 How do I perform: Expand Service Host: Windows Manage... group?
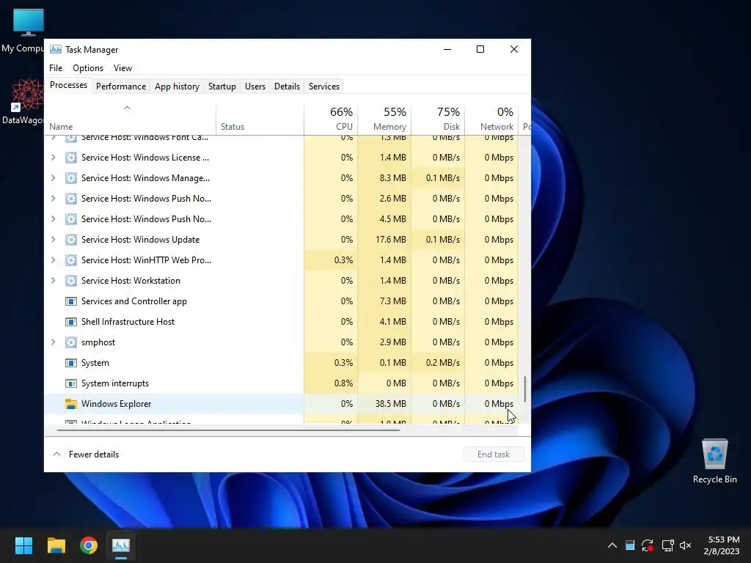pyautogui.click(x=53, y=178)
